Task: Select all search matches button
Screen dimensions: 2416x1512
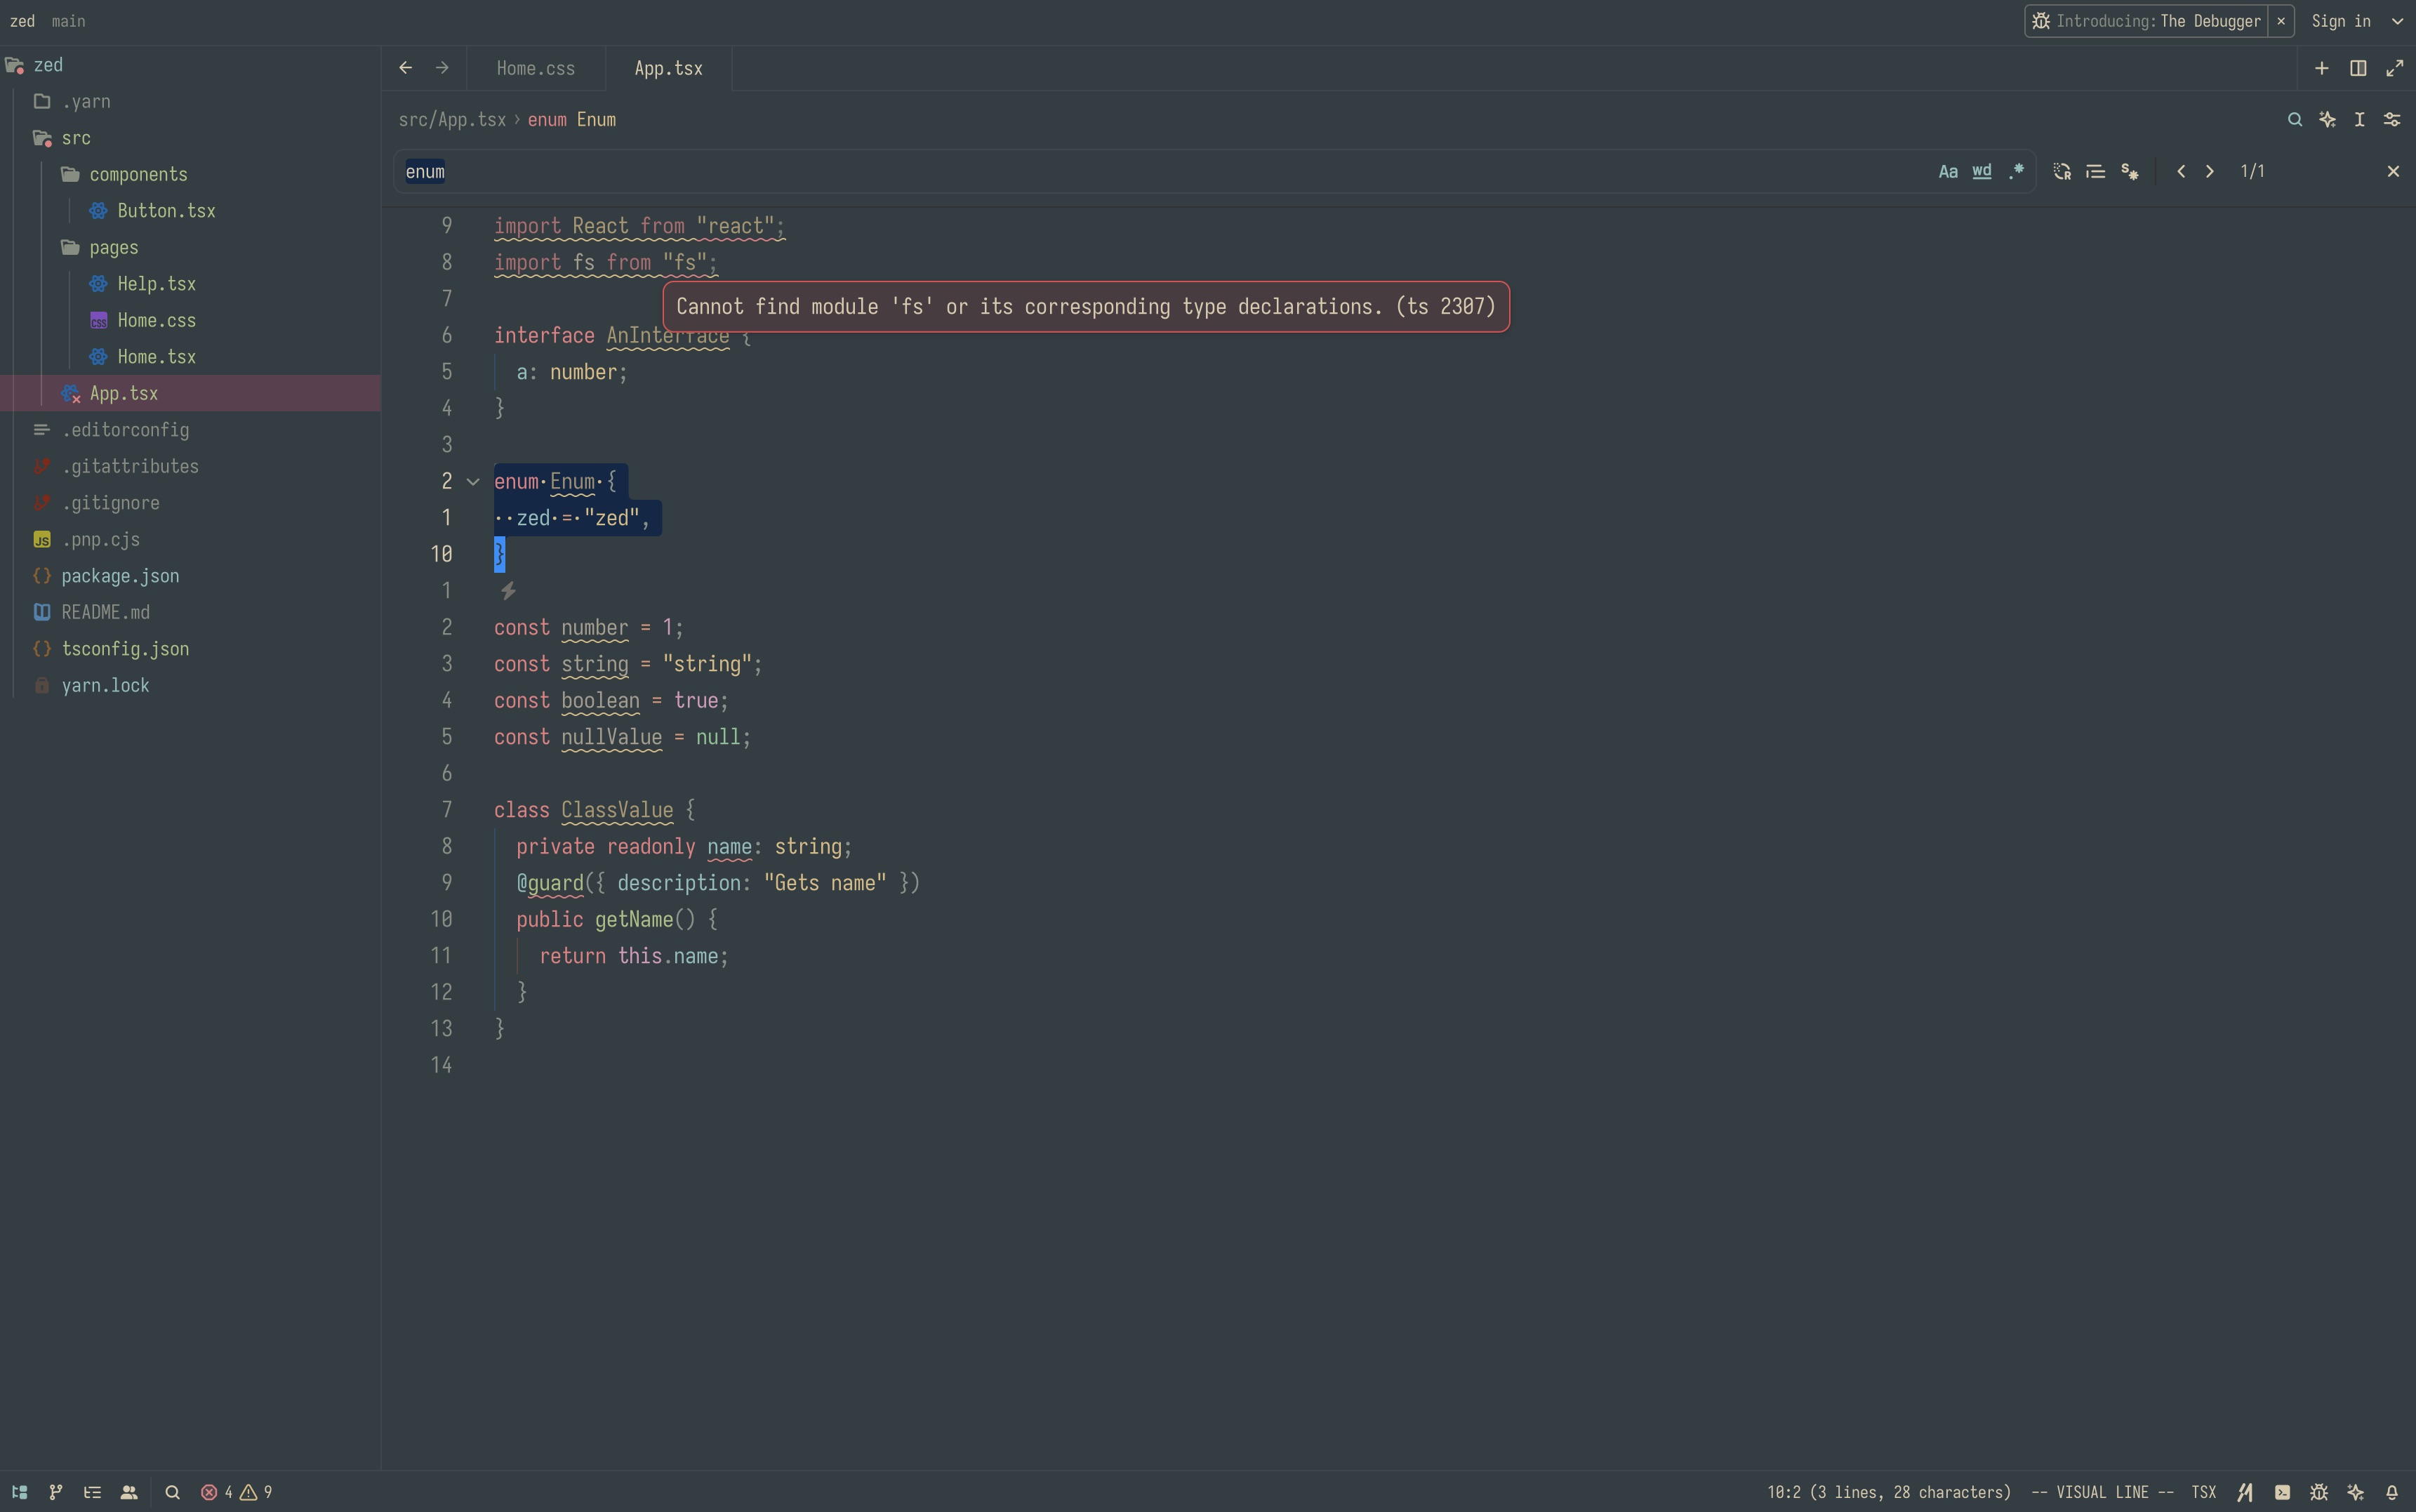Action: pyautogui.click(x=2130, y=172)
